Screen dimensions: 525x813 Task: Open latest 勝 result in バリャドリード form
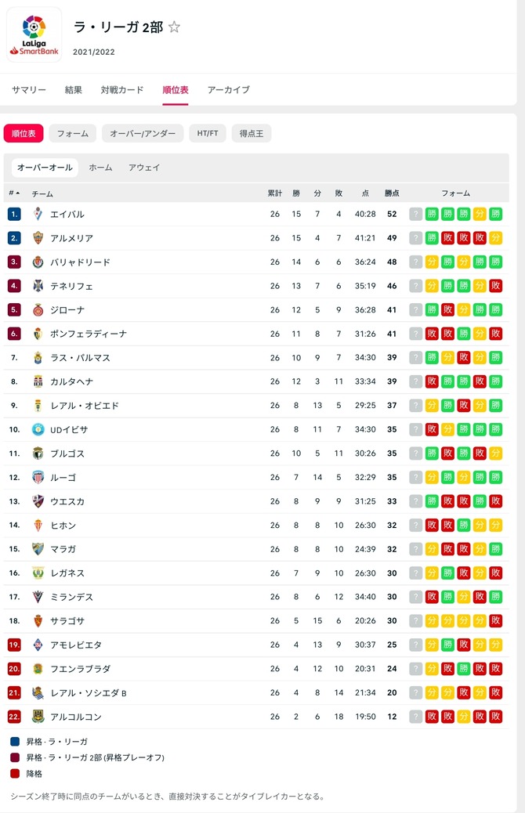[x=495, y=262]
